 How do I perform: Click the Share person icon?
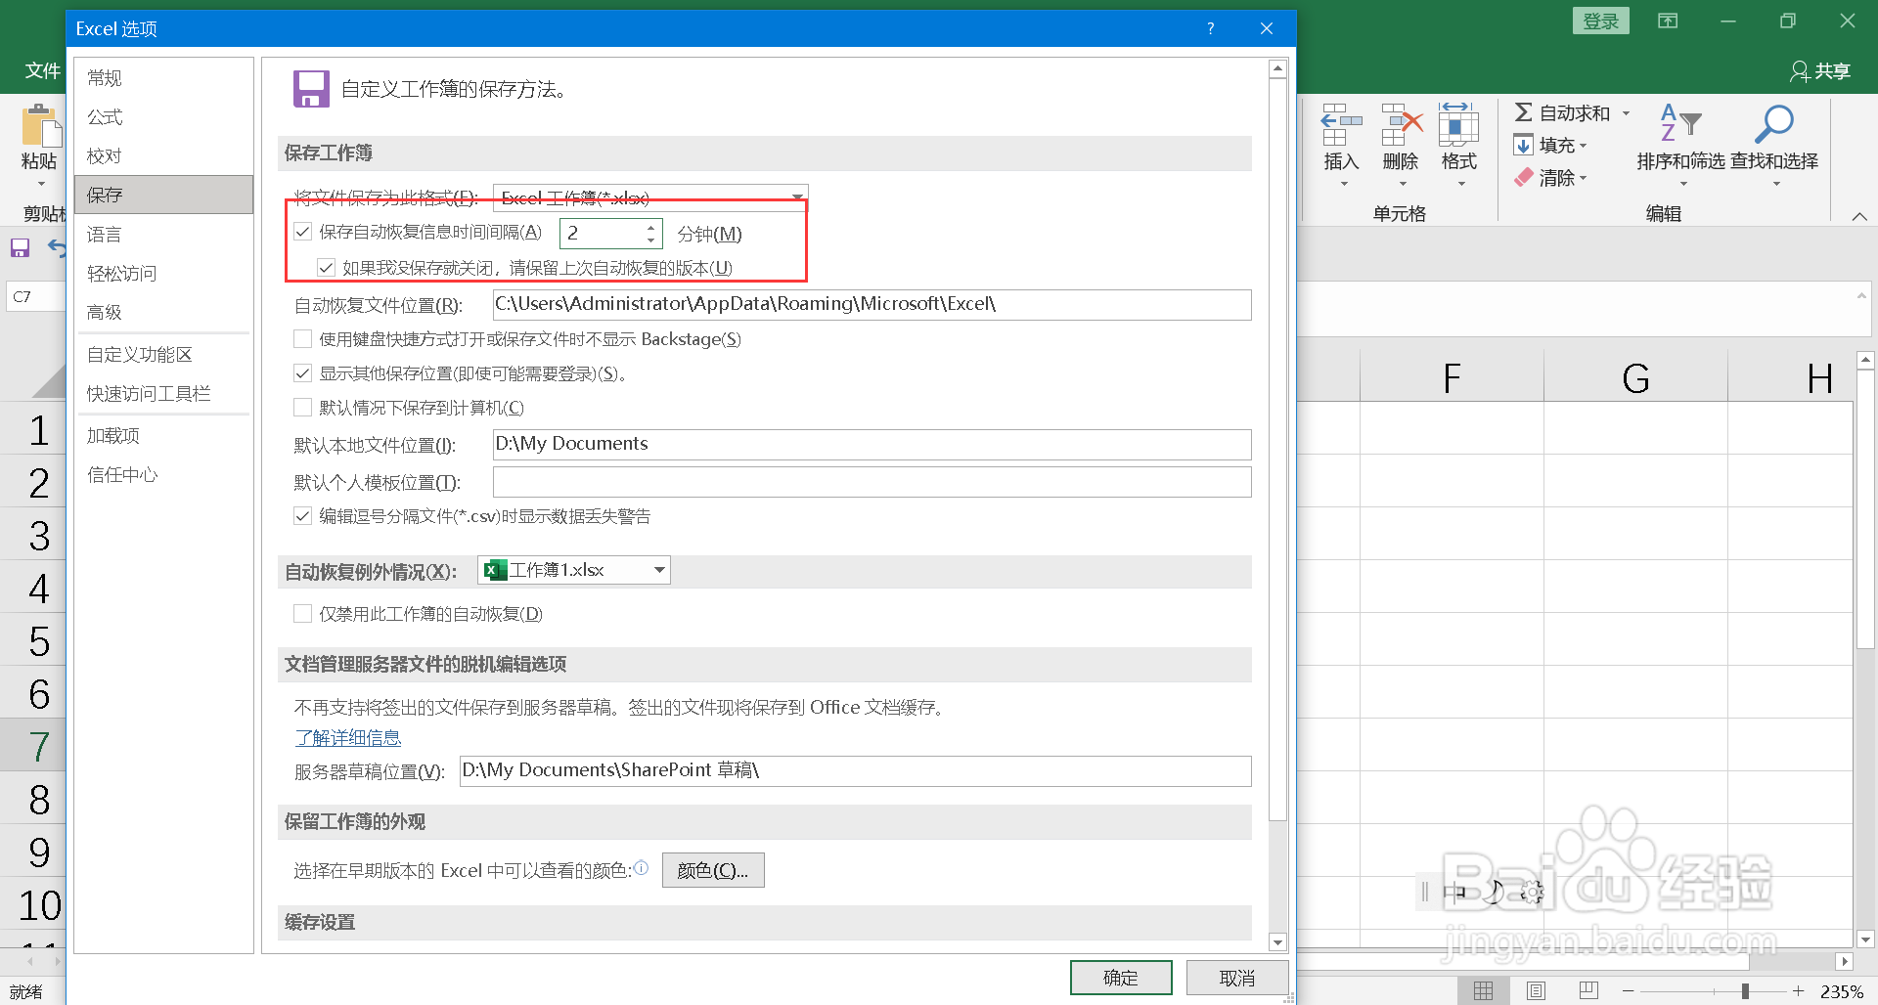tap(1799, 71)
